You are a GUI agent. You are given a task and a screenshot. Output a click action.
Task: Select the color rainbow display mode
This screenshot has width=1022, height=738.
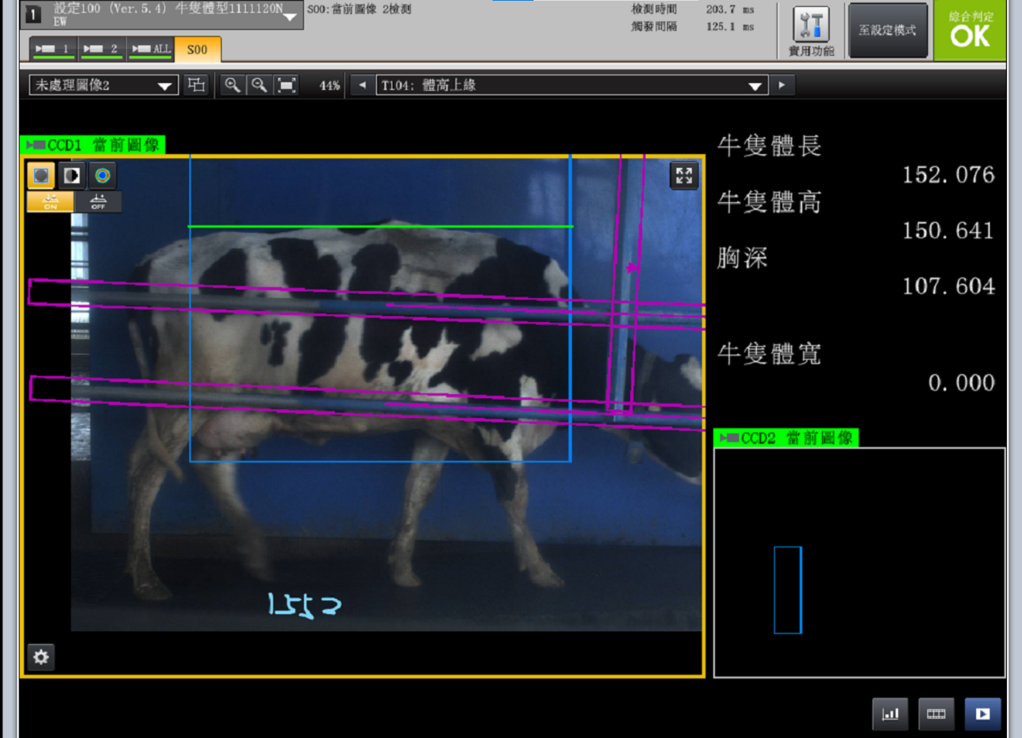coord(103,175)
